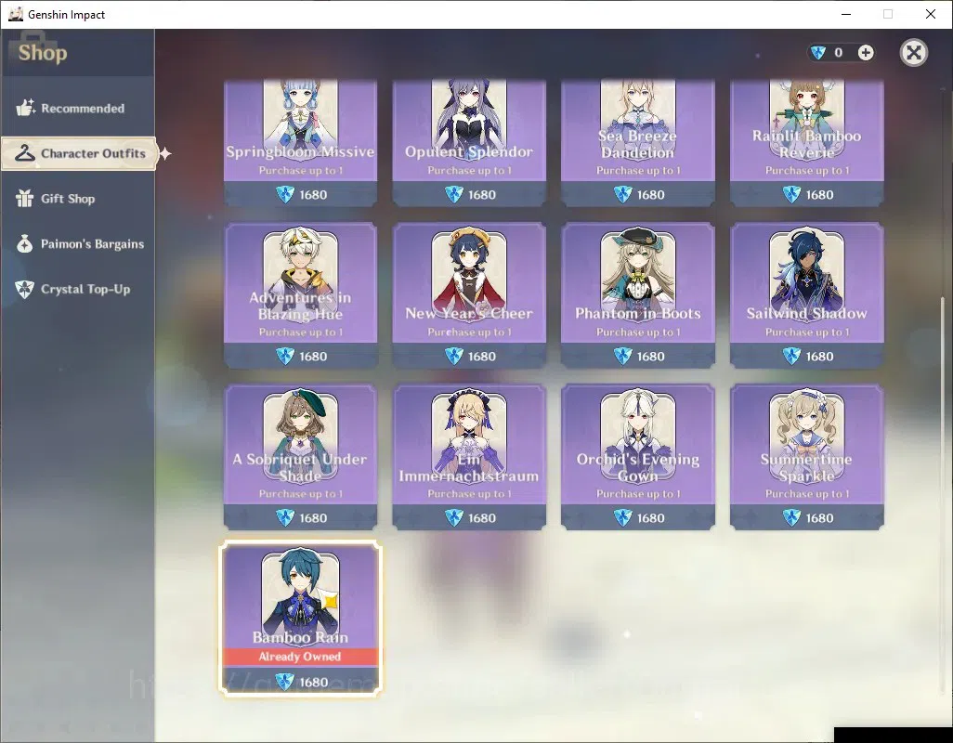Close the Genshin Impact window
Image resolution: width=953 pixels, height=743 pixels.
[x=931, y=14]
